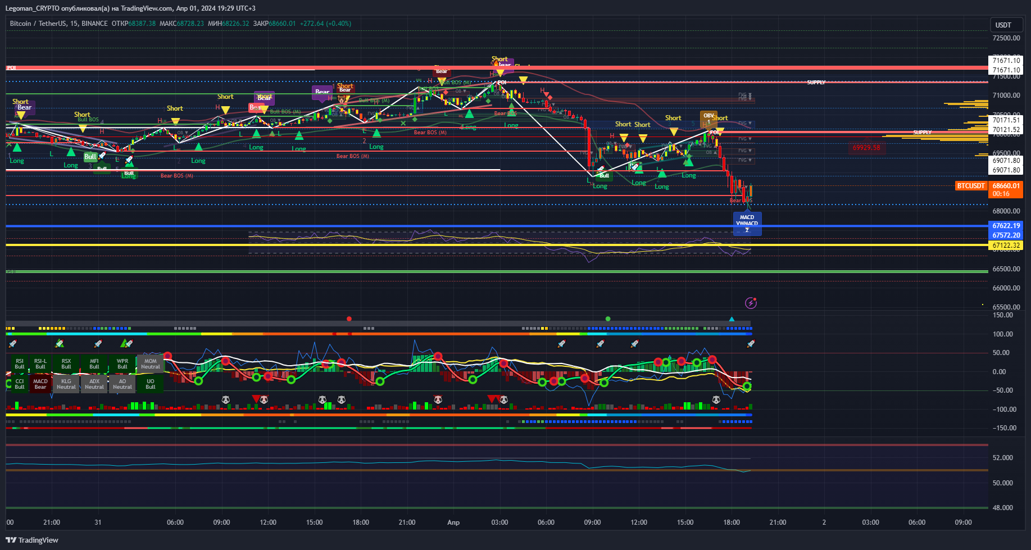This screenshot has width=1031, height=550.
Task: Select the AO Neutral indicator badge
Action: pyautogui.click(x=122, y=384)
